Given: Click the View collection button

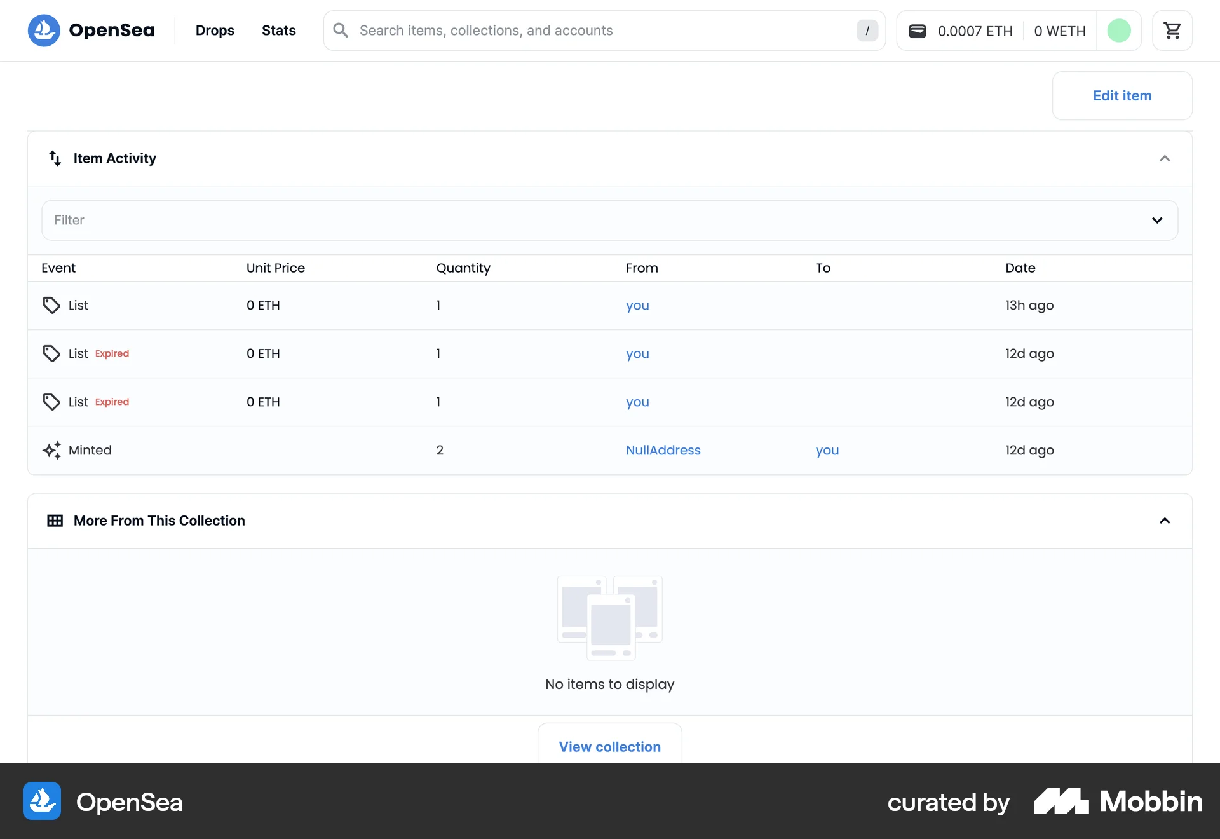Looking at the screenshot, I should [609, 747].
